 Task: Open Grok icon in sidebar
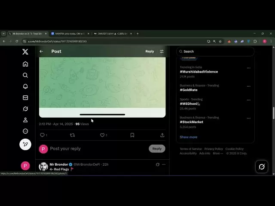pos(25,109)
